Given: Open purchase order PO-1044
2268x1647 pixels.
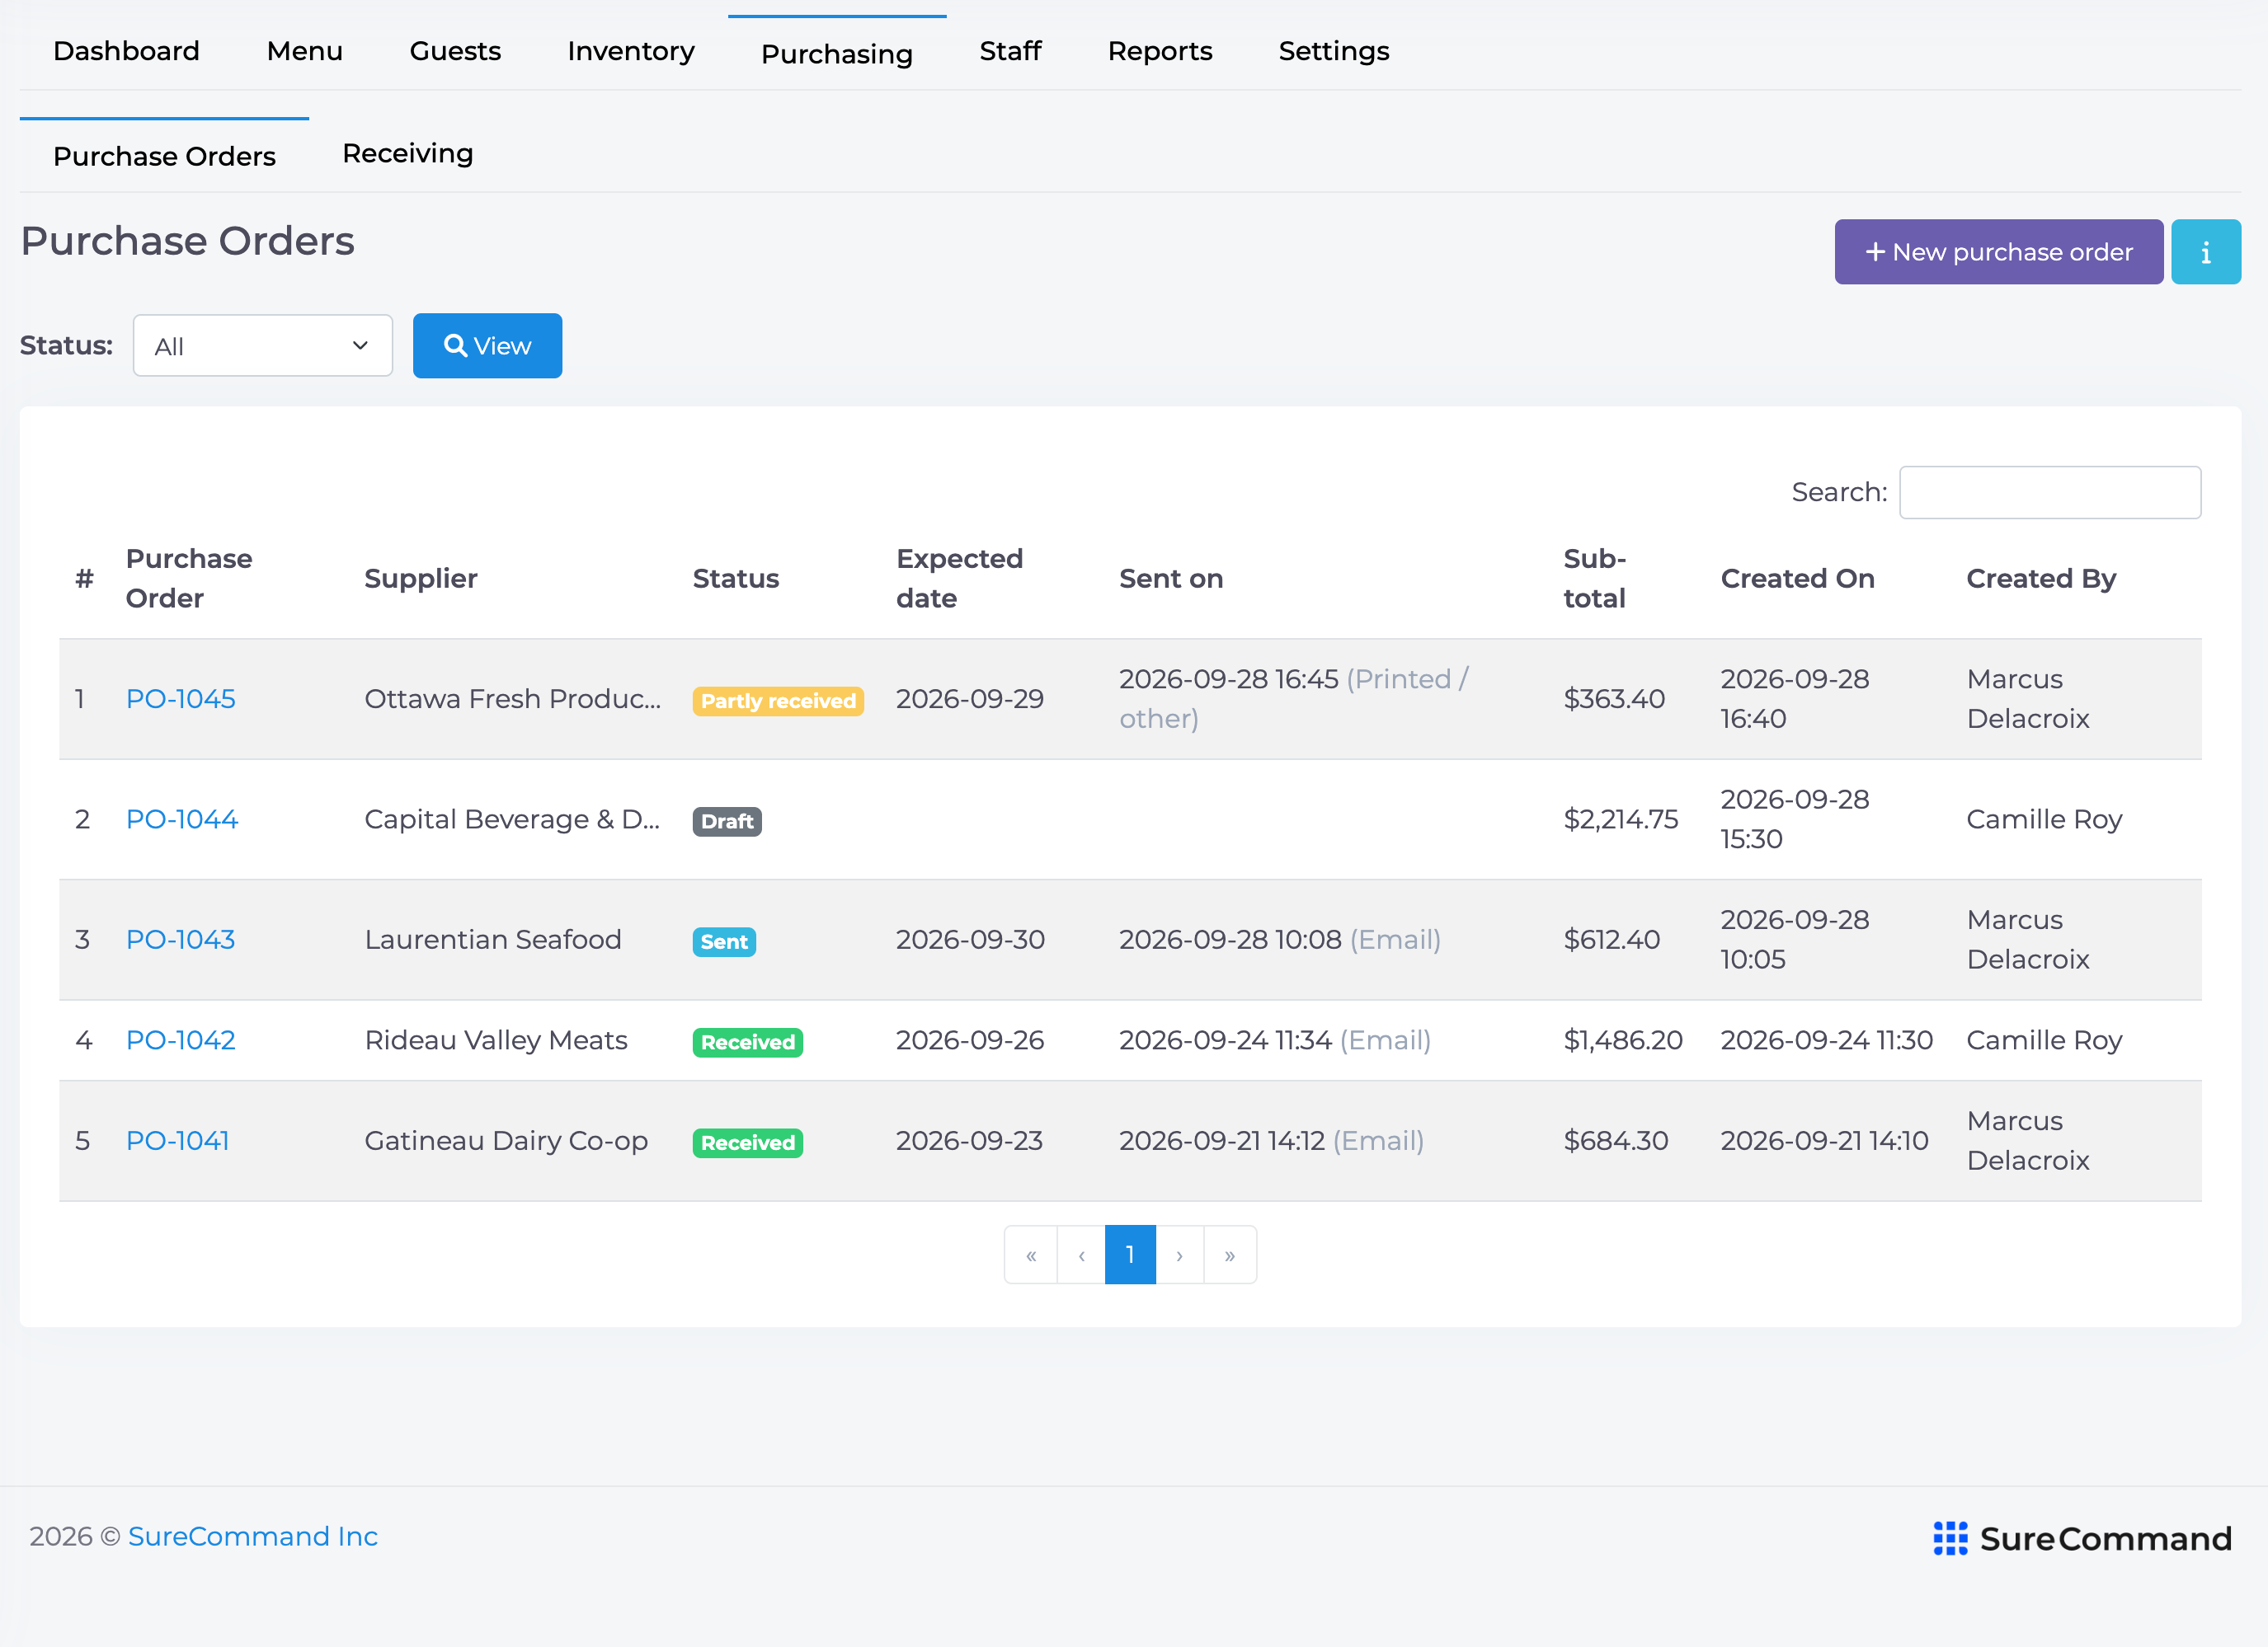Looking at the screenshot, I should [182, 819].
